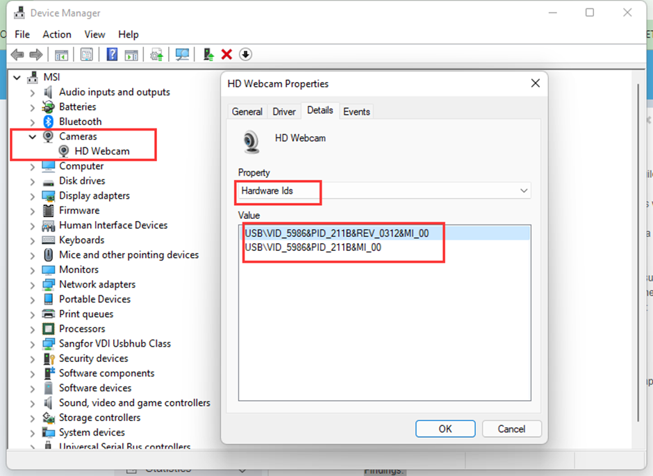Click the Properties sheet toolbar icon

[x=87, y=55]
